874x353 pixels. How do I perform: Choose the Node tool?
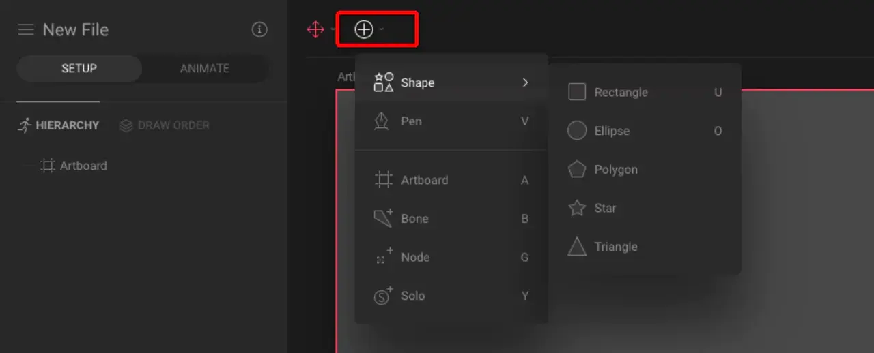coord(414,257)
